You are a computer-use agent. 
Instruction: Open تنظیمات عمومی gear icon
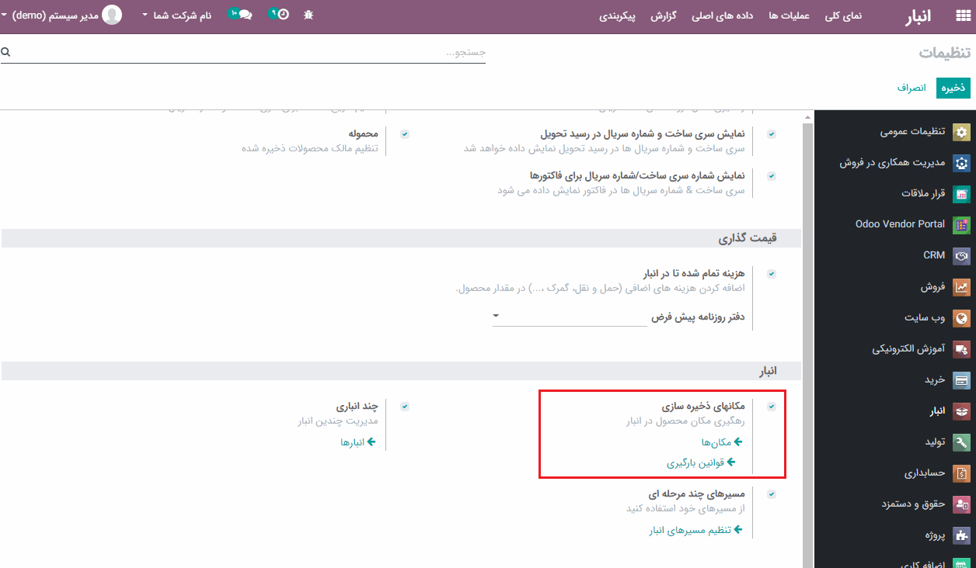pos(962,133)
